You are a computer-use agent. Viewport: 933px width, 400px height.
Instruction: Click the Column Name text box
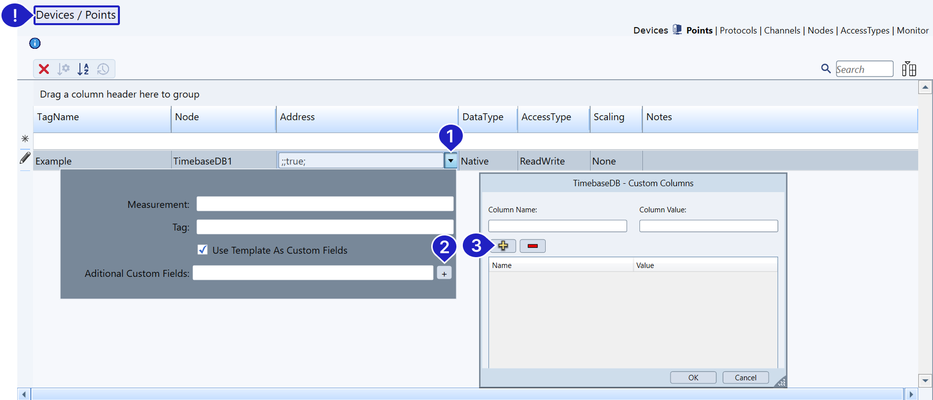pyautogui.click(x=557, y=226)
